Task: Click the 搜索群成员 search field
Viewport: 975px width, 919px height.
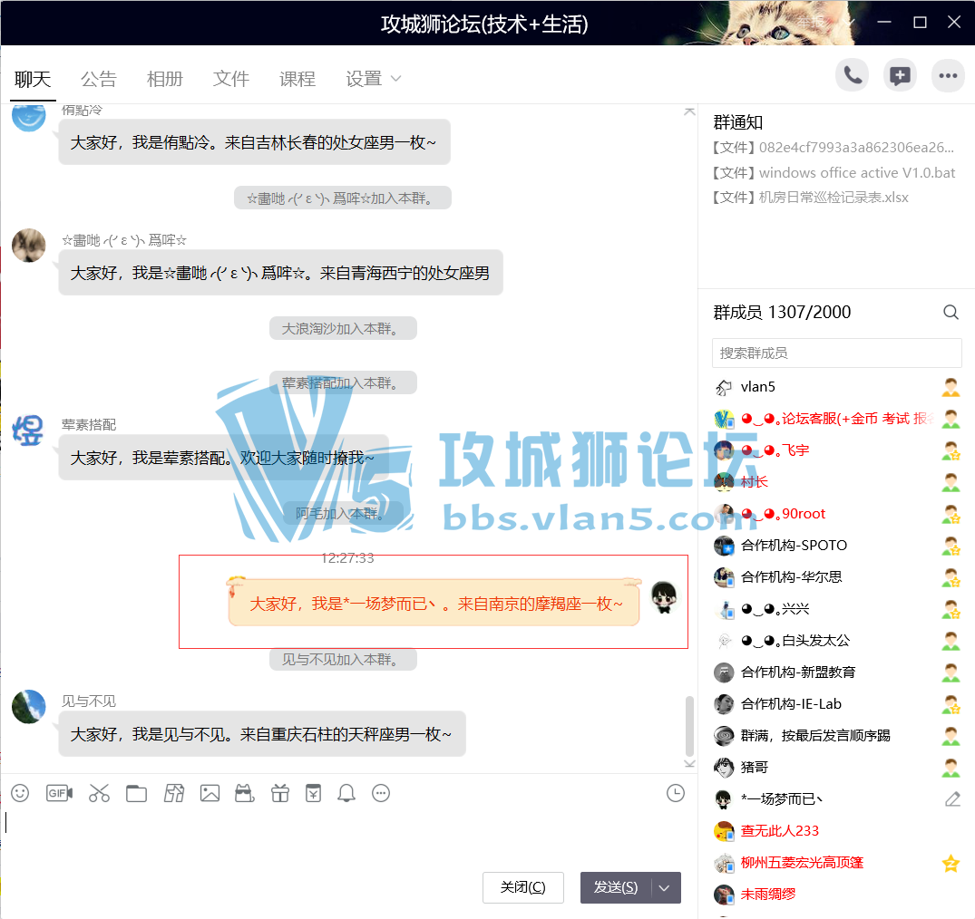Action: coord(837,353)
